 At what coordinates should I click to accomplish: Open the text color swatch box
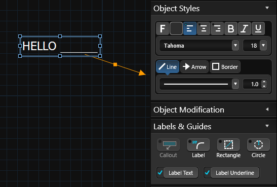click(176, 28)
